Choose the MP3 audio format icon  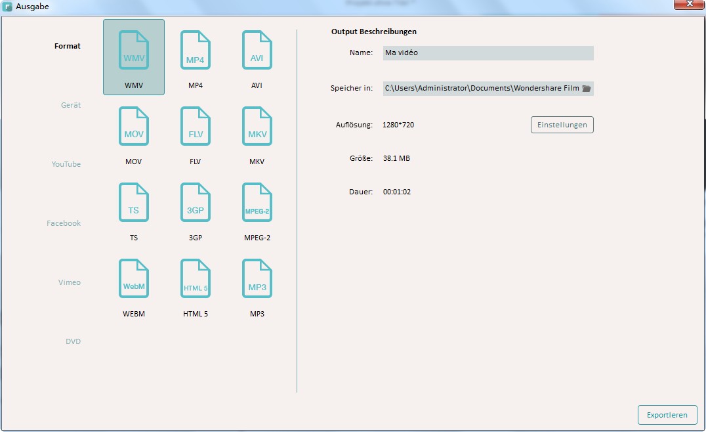pos(257,278)
